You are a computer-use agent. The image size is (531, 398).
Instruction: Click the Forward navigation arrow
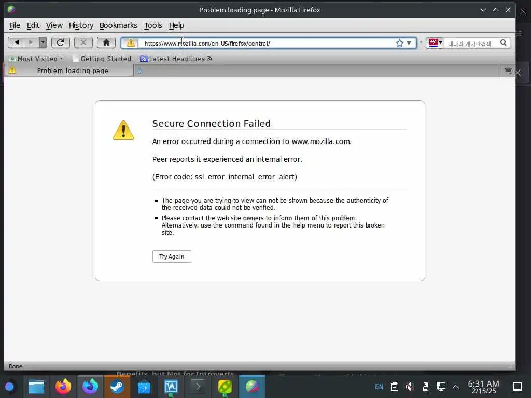point(31,42)
